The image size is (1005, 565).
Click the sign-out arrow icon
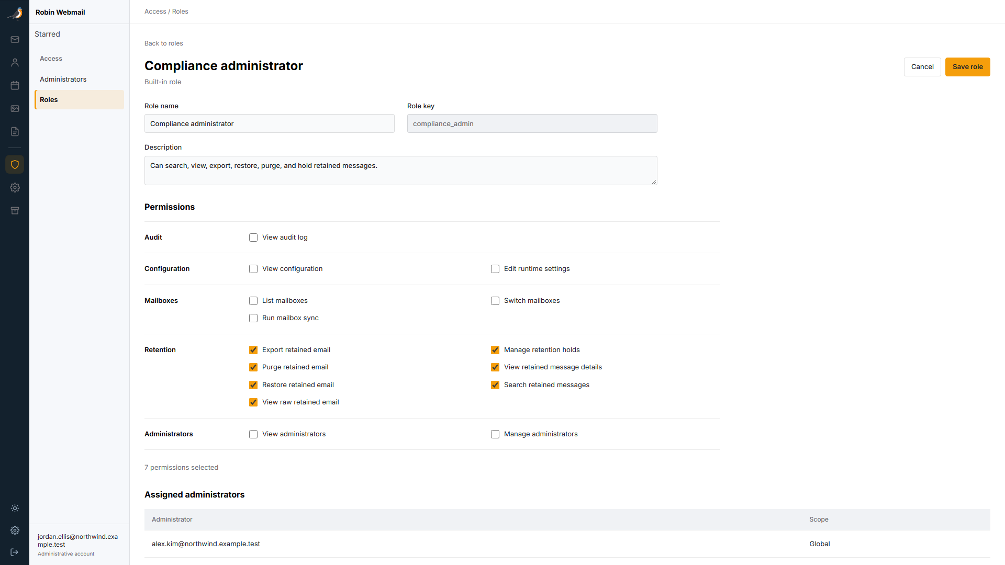(15, 552)
